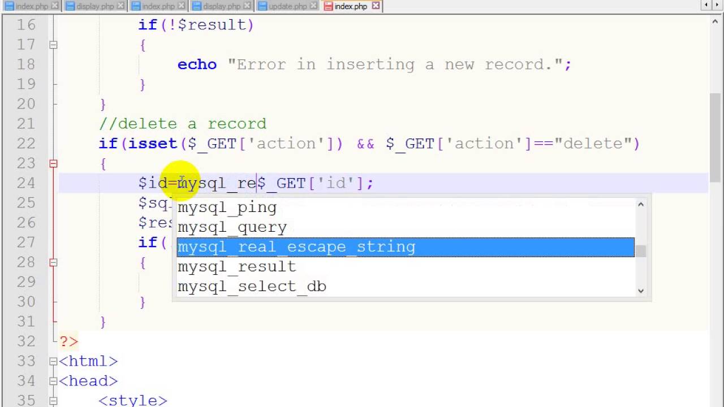
Task: Collapse the red fold marker at line 23
Action: [x=53, y=163]
